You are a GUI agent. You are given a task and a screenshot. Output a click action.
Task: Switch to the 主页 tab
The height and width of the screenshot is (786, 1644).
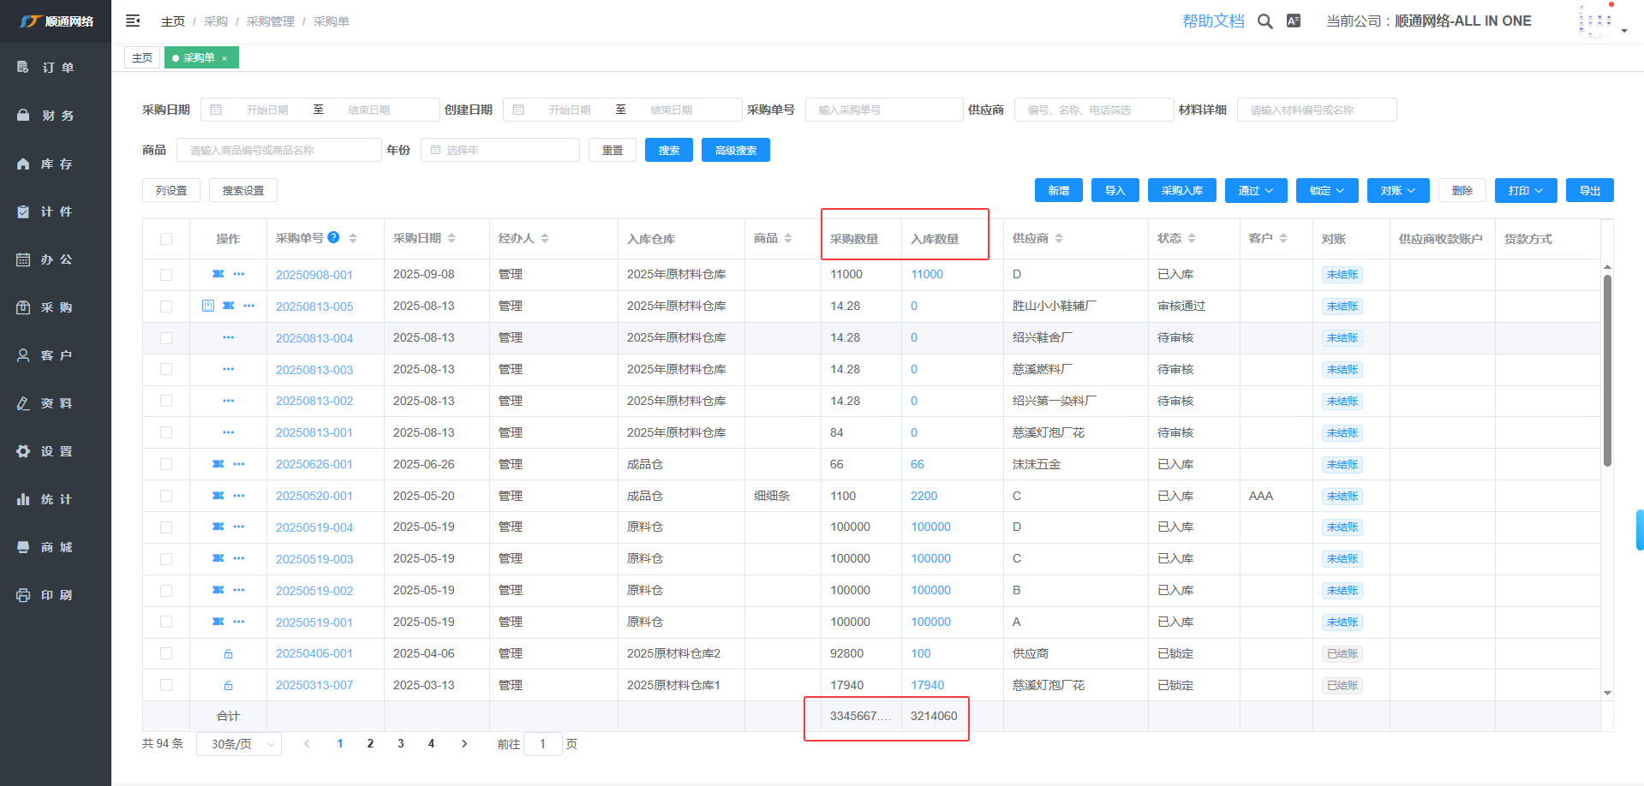tap(142, 58)
